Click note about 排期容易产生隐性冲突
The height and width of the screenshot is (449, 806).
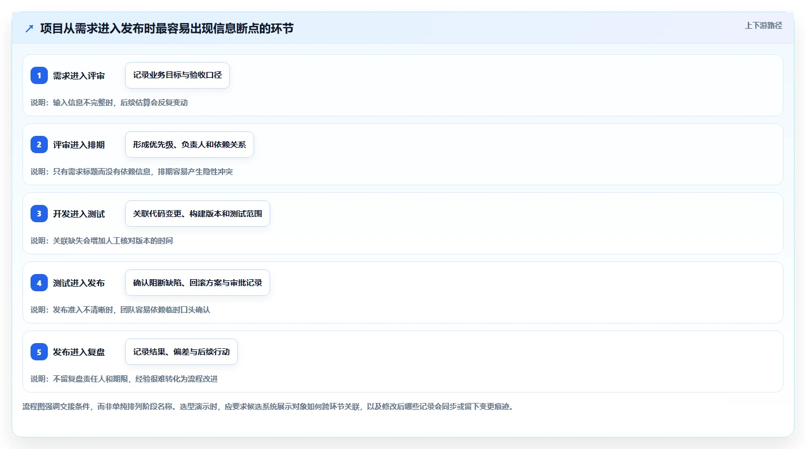pyautogui.click(x=132, y=172)
